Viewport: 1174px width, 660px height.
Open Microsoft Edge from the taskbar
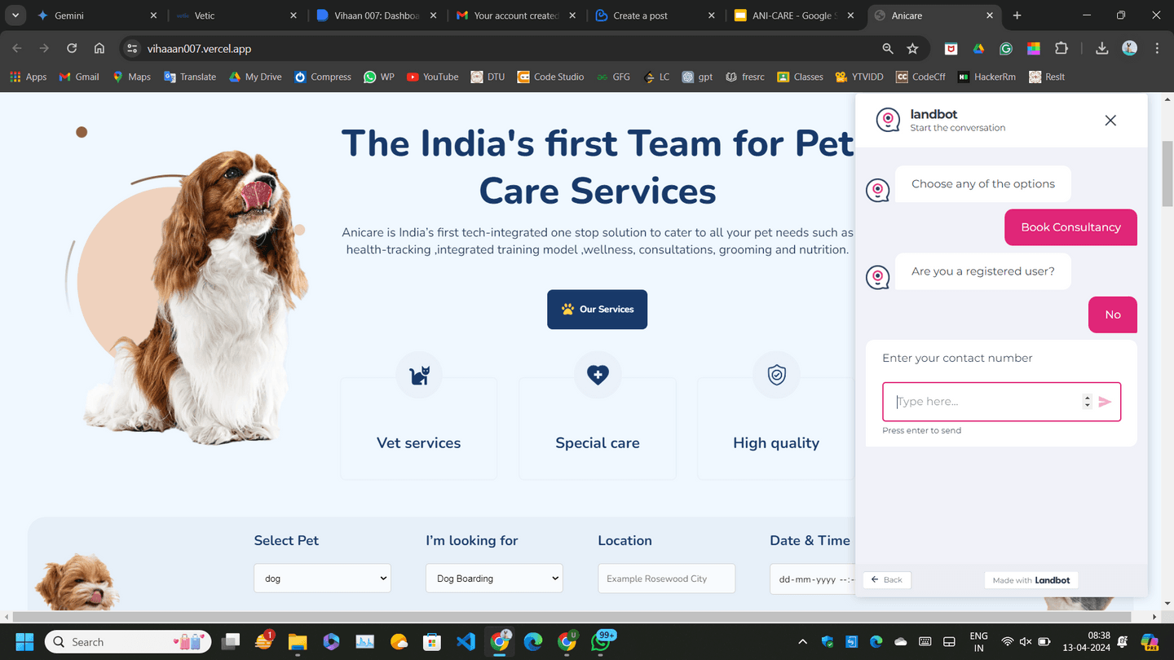point(533,642)
